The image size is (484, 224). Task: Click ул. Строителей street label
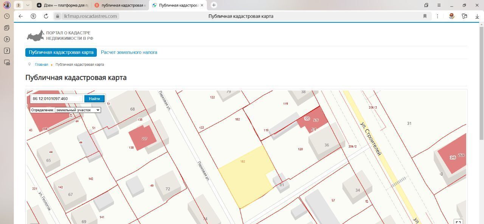click(371, 139)
